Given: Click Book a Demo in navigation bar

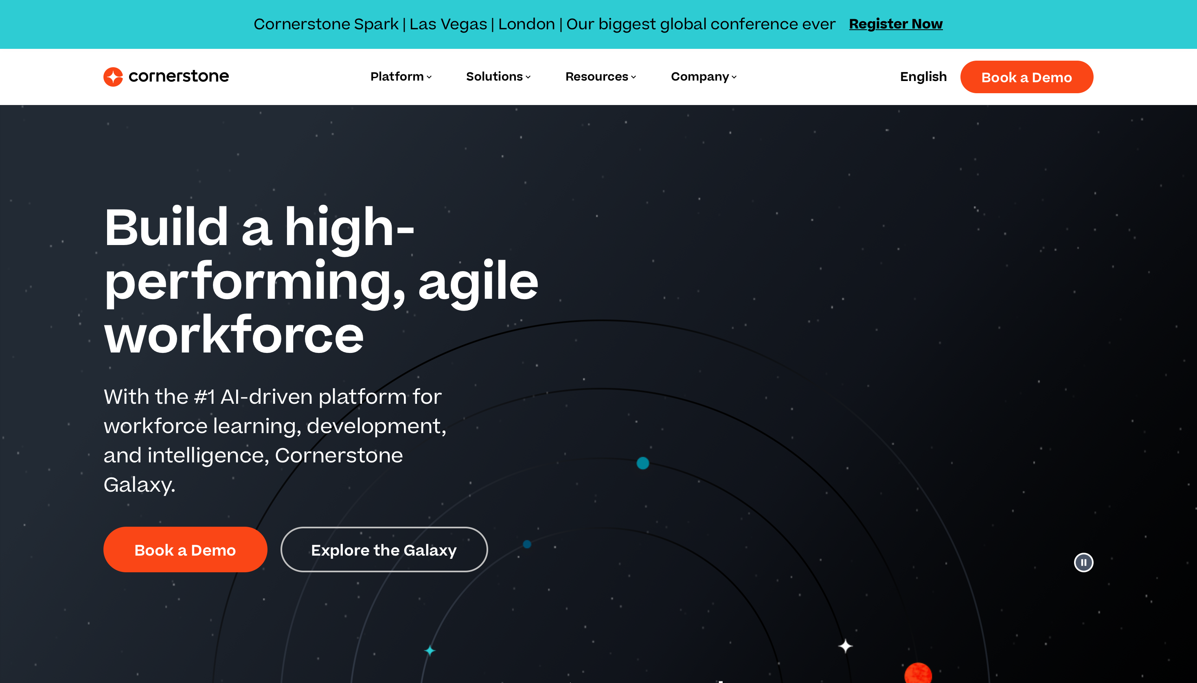Looking at the screenshot, I should click(1026, 77).
